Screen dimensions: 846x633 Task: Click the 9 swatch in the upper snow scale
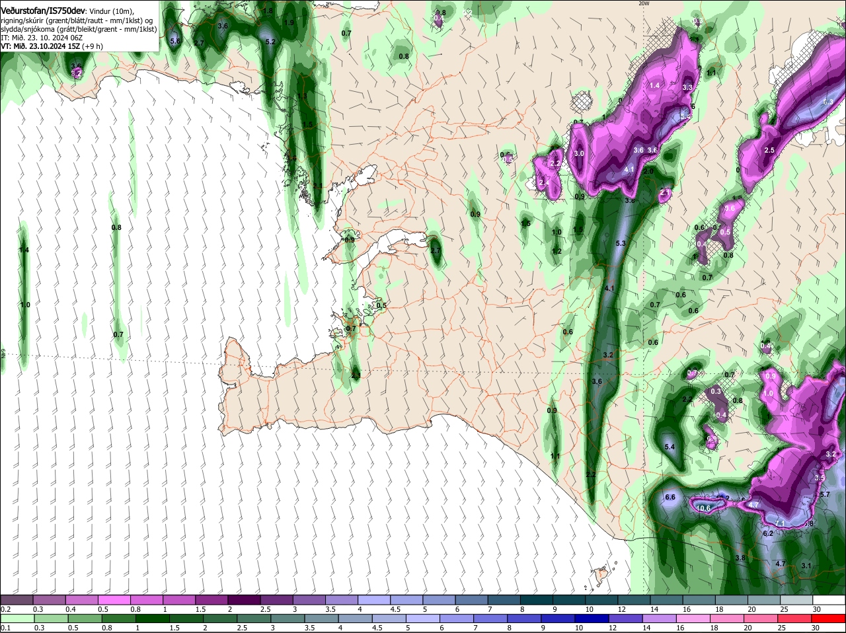569,600
